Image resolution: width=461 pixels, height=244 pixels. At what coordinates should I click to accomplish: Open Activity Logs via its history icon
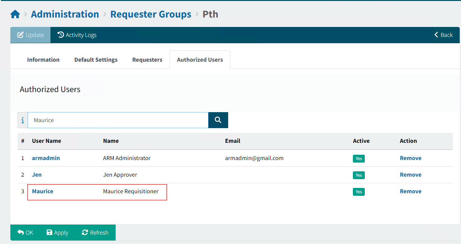point(60,35)
